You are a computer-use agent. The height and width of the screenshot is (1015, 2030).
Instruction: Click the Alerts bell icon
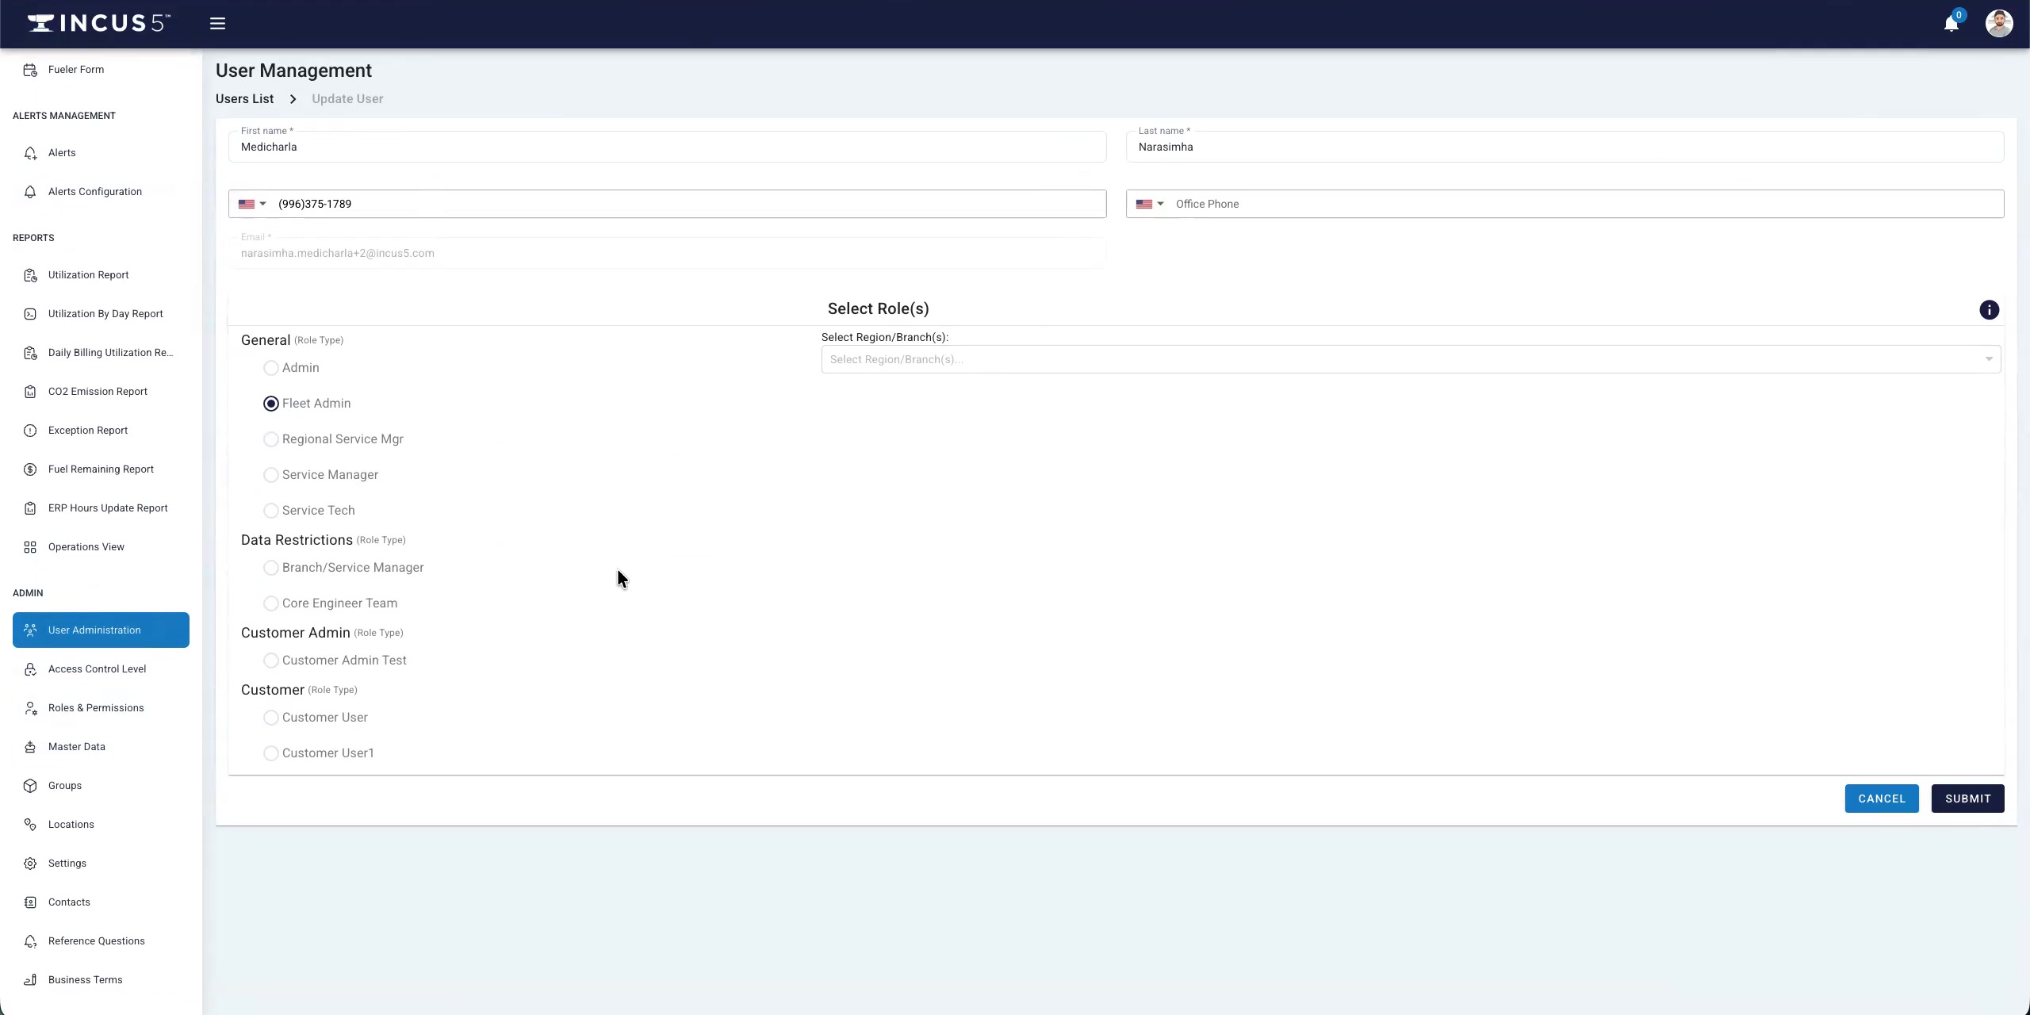click(30, 153)
